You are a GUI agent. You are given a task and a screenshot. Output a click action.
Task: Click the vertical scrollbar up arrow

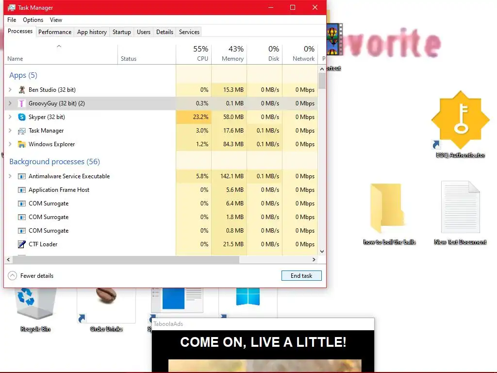click(322, 69)
